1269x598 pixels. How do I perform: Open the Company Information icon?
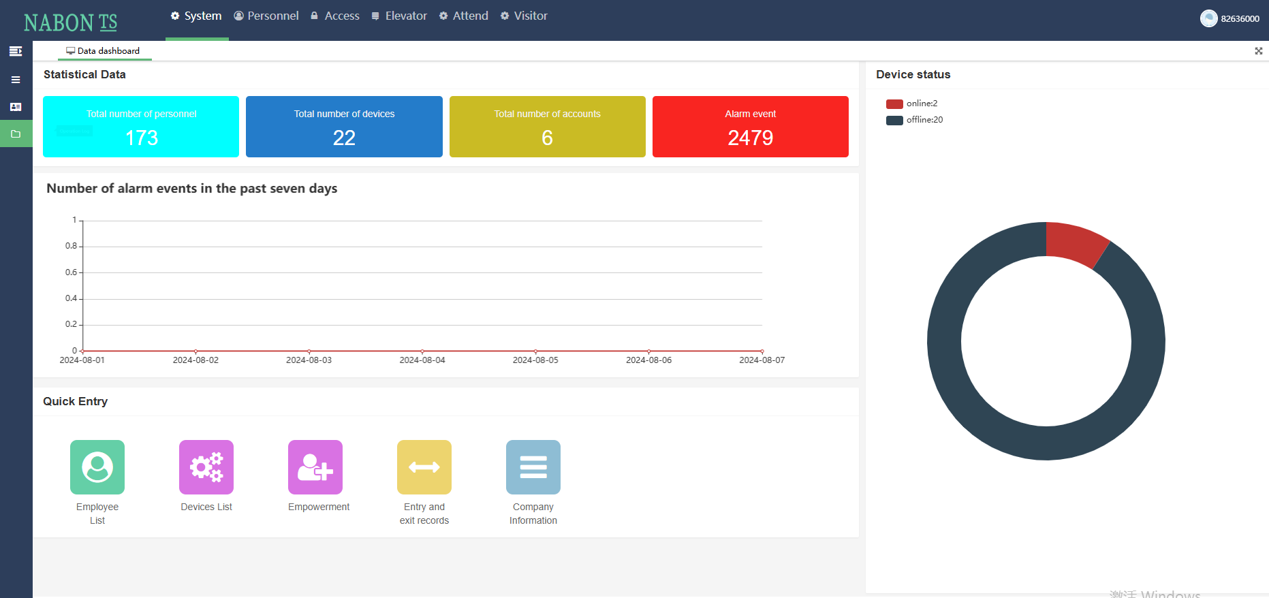[533, 467]
